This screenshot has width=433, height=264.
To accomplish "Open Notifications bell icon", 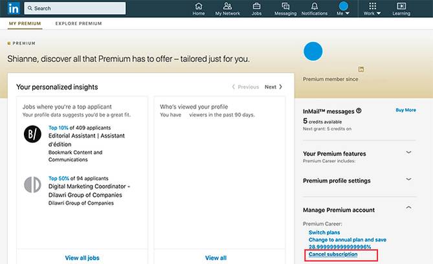I will click(315, 6).
